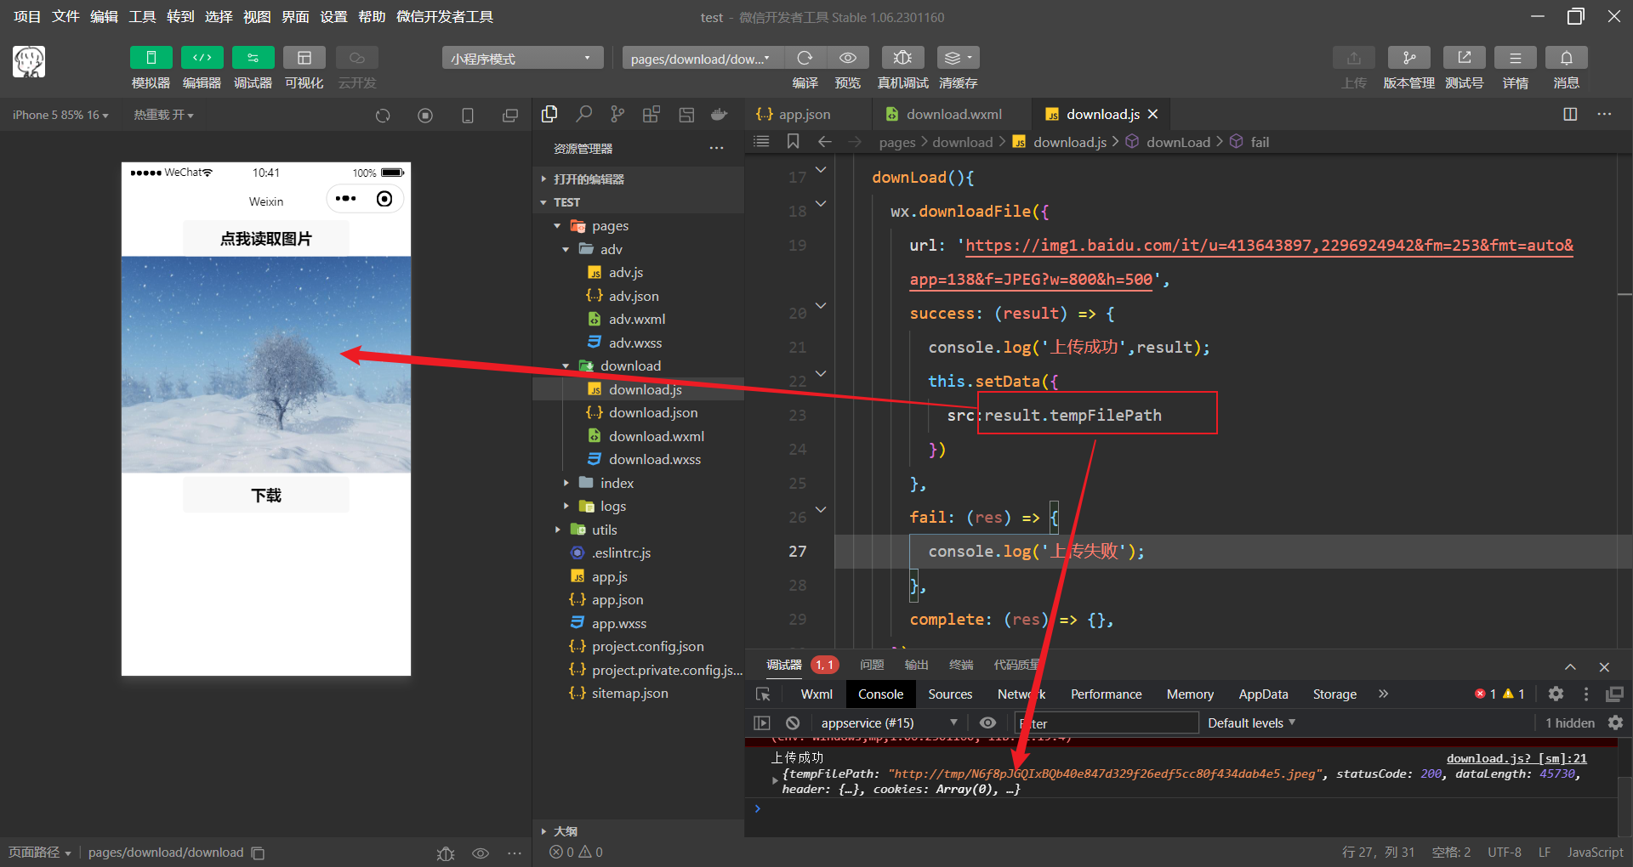
Task: Switch to the AppData devtools tab
Action: 1263,694
